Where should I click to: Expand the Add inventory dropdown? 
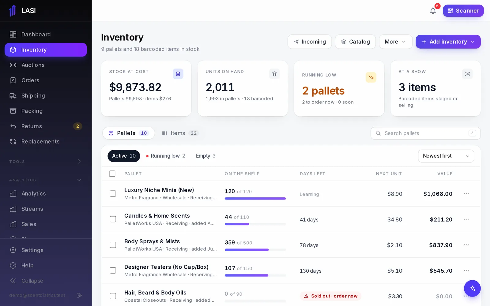[x=448, y=42]
